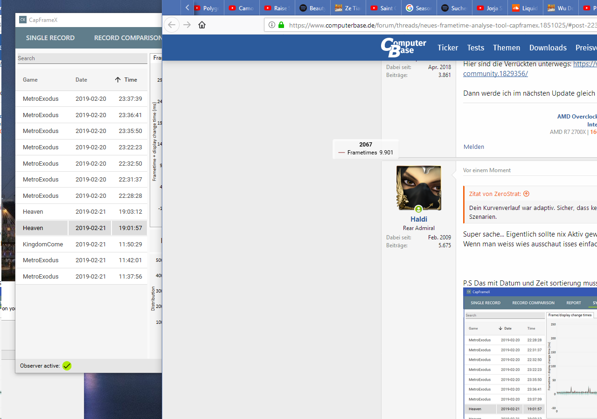The width and height of the screenshot is (597, 419).
Task: Switch to the Ze Tia browser tab
Action: coord(348,8)
